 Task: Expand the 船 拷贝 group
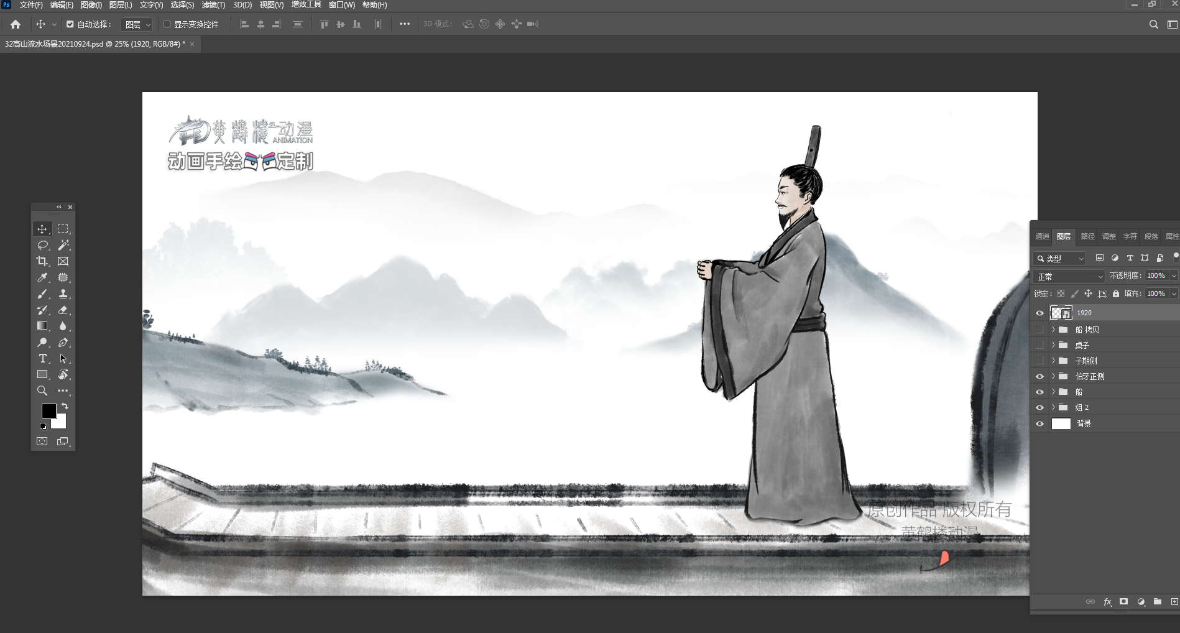(x=1053, y=330)
